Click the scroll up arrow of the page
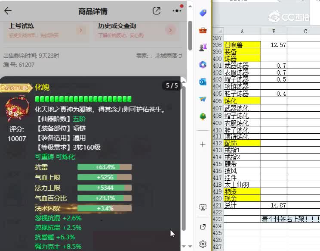This screenshot has width=320, height=251. (x=190, y=6)
